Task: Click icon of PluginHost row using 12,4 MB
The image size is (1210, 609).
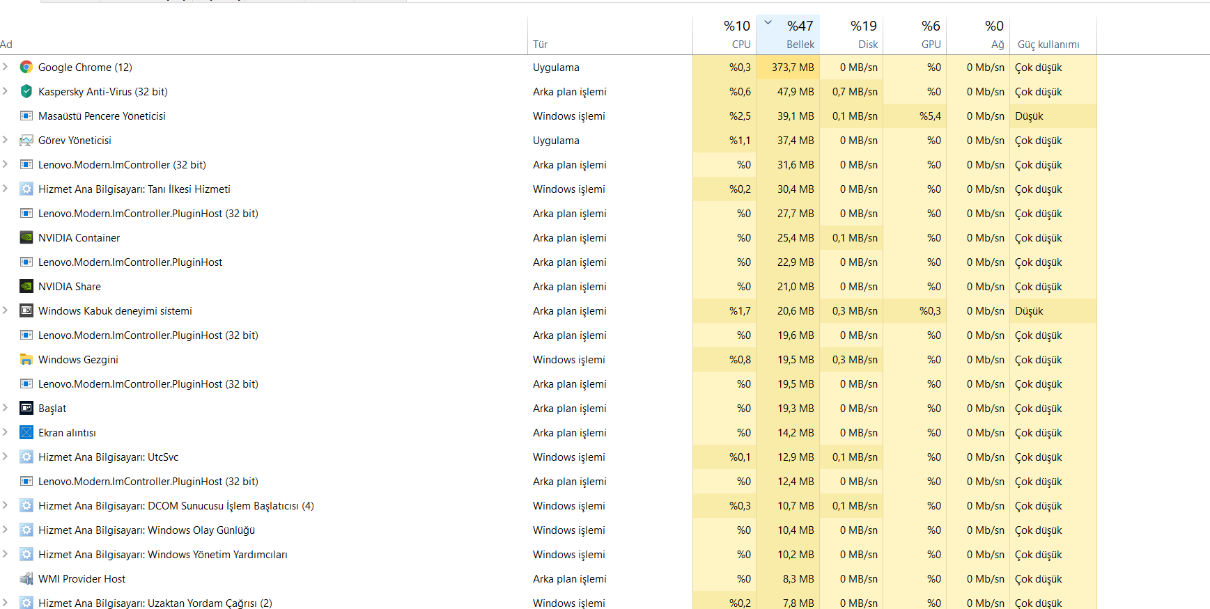Action: click(26, 482)
